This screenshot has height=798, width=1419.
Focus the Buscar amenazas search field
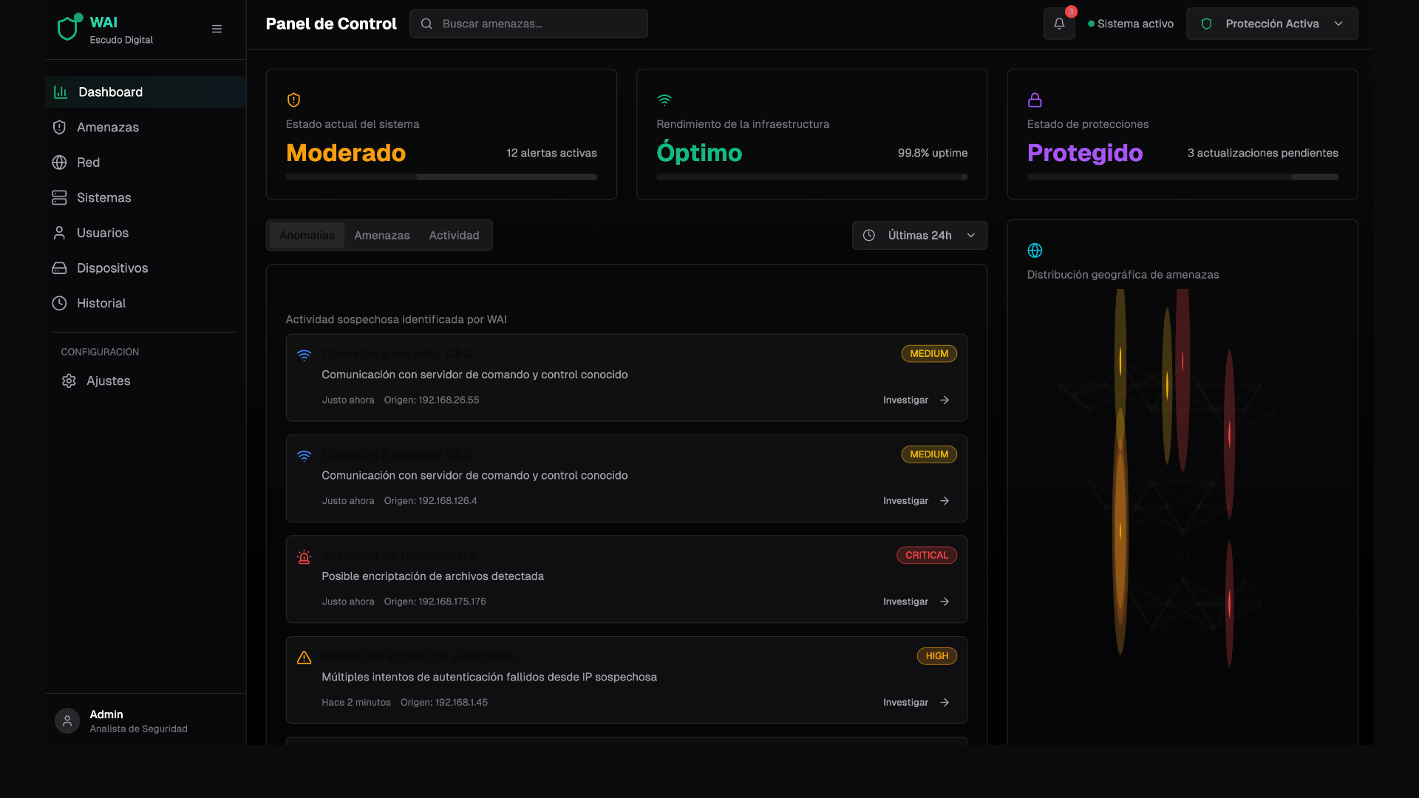(528, 24)
